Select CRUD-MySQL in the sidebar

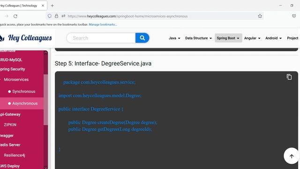click(x=11, y=60)
